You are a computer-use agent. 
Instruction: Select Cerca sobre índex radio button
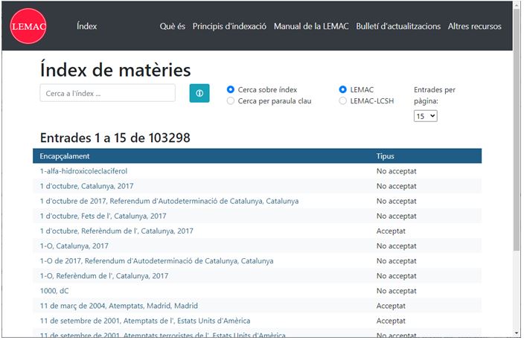(230, 89)
